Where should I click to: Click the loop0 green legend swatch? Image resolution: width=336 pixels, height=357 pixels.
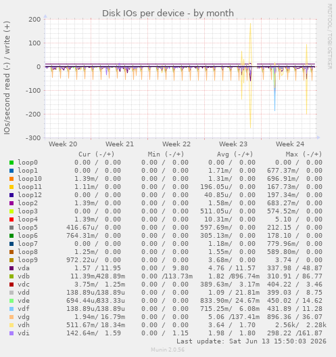11,163
